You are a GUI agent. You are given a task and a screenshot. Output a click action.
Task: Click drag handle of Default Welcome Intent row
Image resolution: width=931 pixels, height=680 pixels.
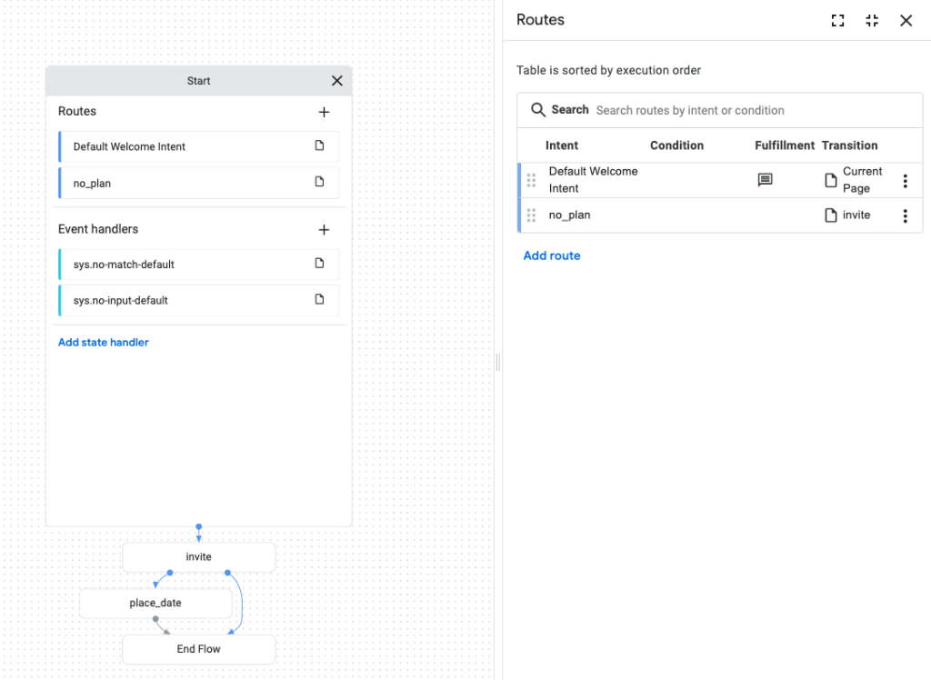point(531,180)
